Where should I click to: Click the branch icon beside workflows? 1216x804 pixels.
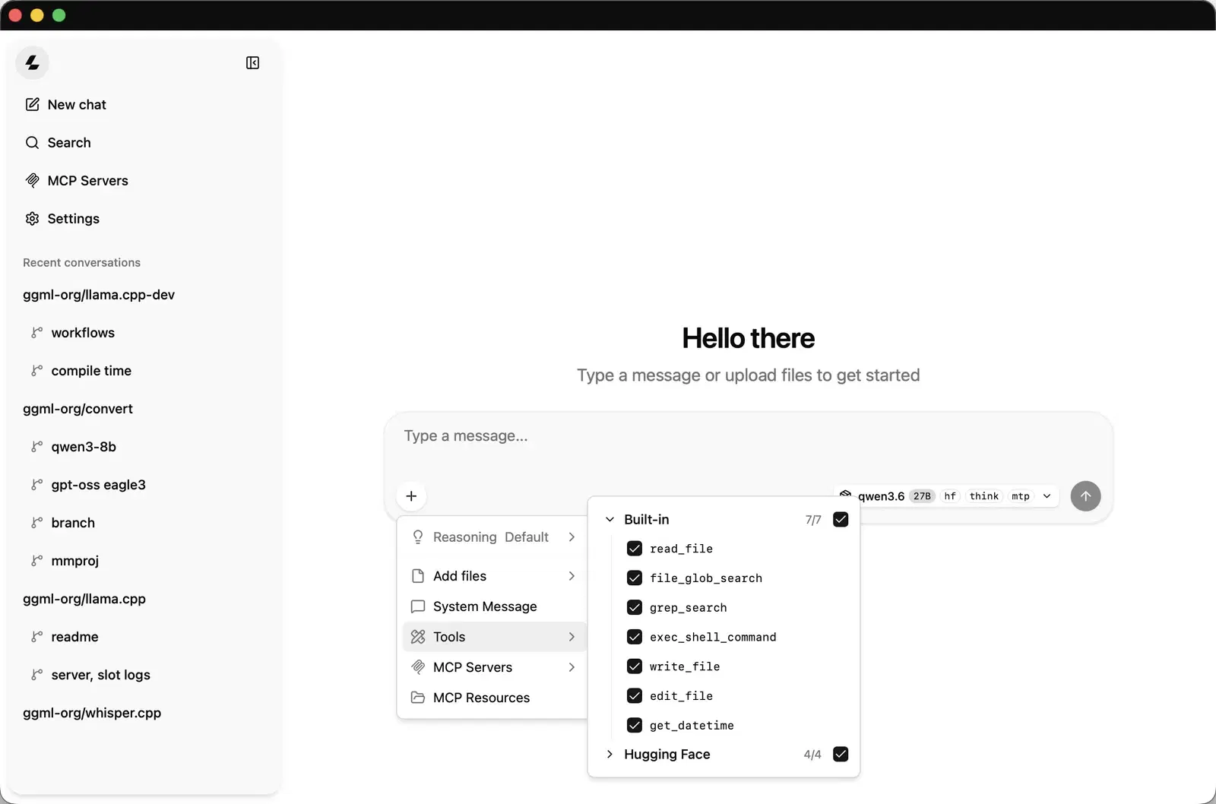pos(36,333)
